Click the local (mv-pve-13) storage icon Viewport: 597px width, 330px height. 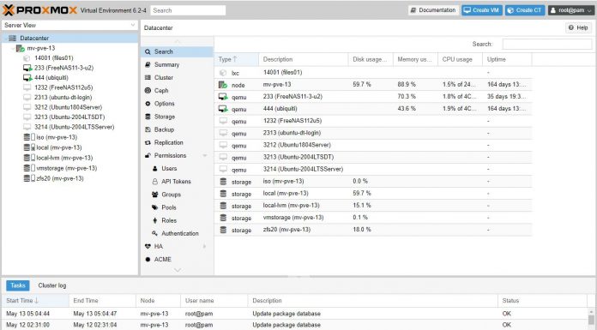[x=29, y=147]
